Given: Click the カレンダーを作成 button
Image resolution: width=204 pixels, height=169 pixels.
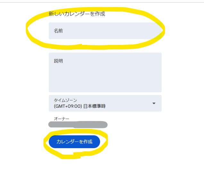Looking at the screenshot, I should point(74,142).
